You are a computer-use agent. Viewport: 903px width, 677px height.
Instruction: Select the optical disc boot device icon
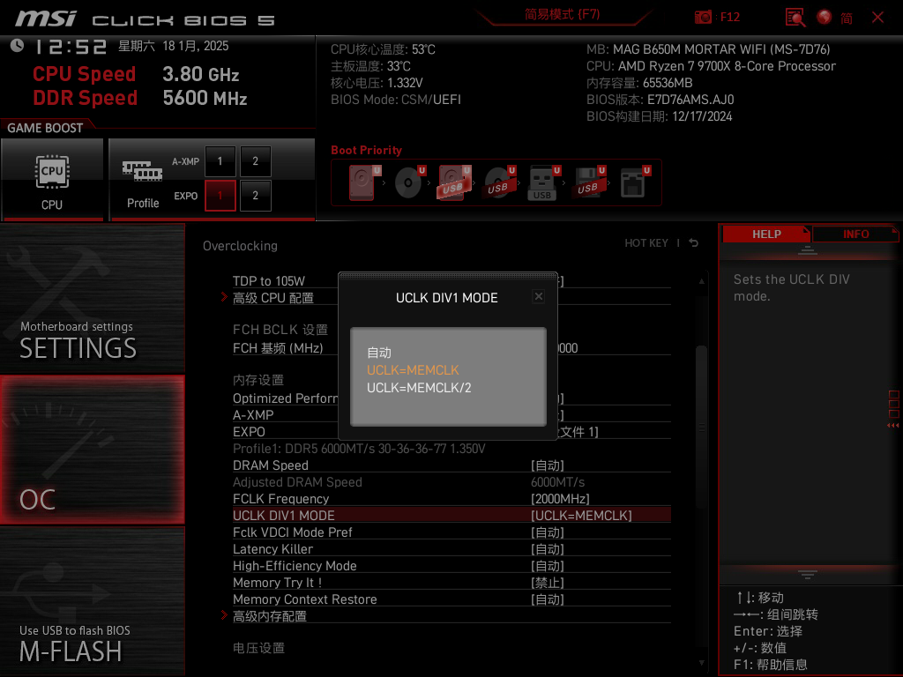(x=408, y=183)
